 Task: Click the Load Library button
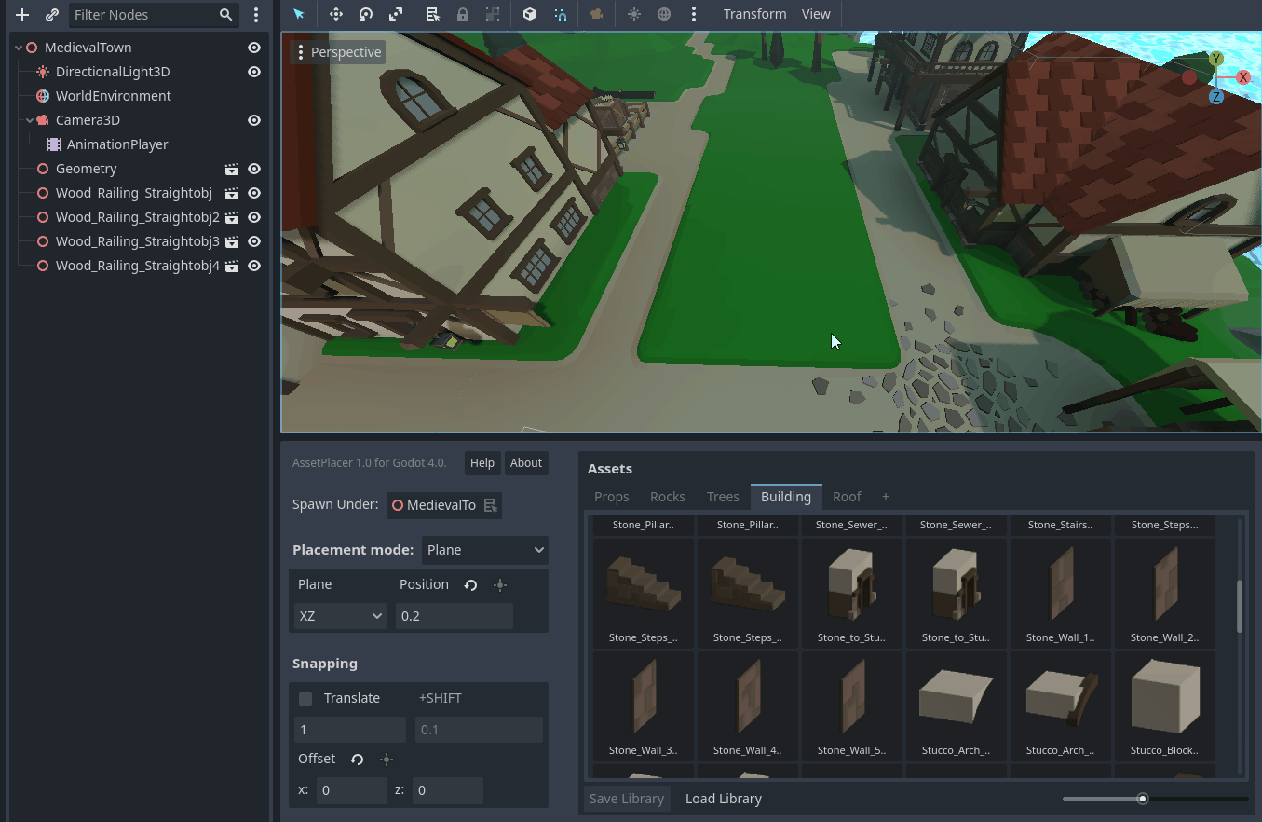pyautogui.click(x=724, y=799)
